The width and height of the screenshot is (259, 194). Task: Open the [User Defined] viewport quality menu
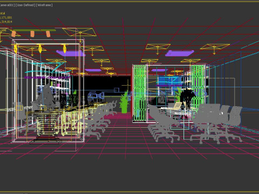coord(25,5)
